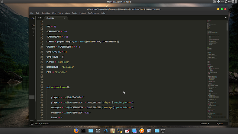The height and width of the screenshot is (134, 238).
Task: Open the Project menu
Action: tap(83, 13)
